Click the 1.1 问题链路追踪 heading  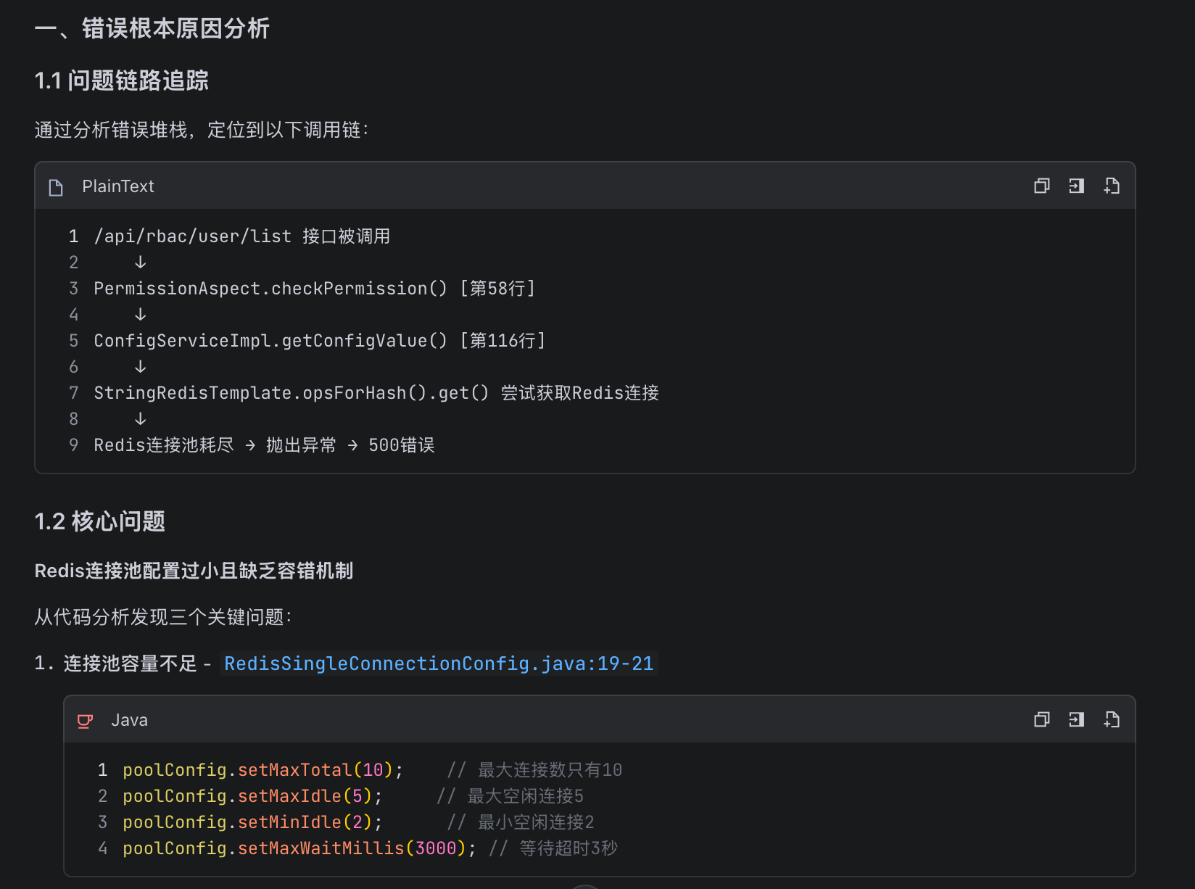[122, 80]
